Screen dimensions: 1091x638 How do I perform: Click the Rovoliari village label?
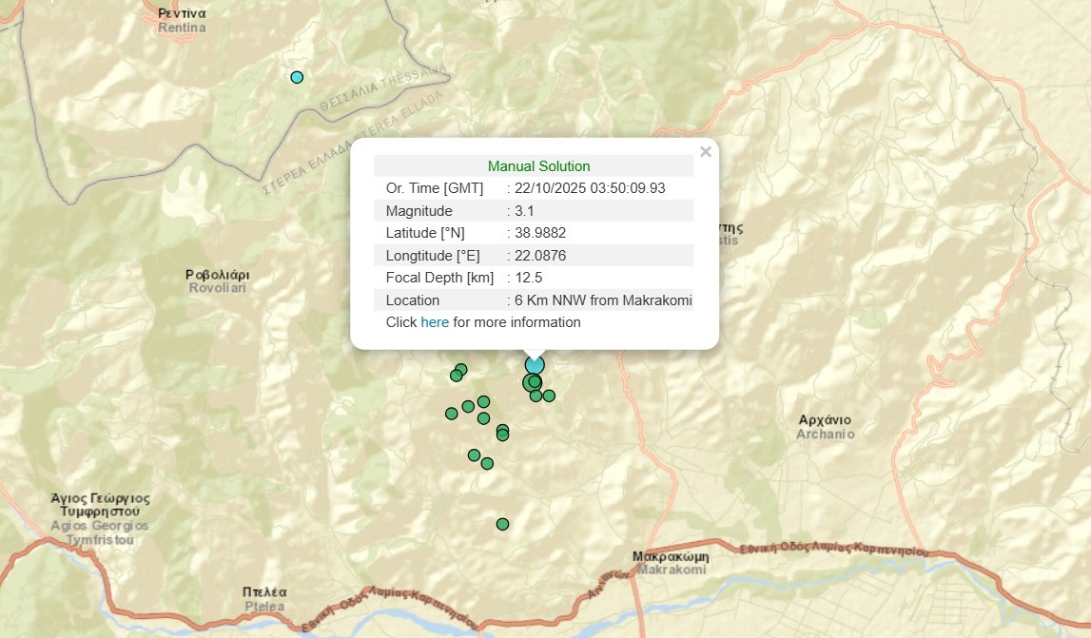218,280
